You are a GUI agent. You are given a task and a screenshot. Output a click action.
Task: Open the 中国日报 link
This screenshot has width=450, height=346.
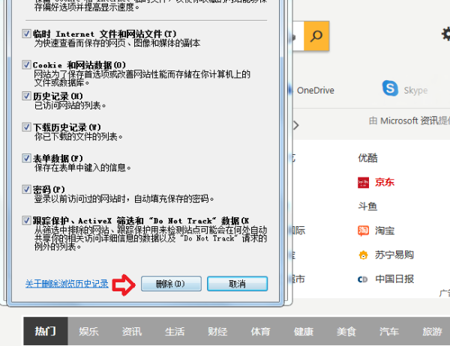click(394, 279)
